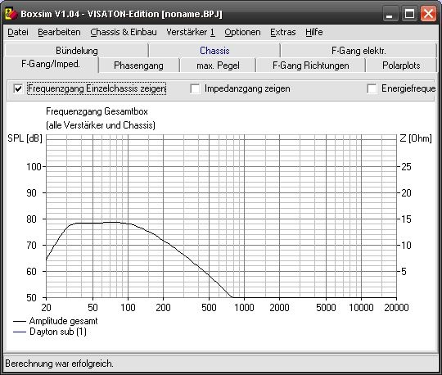Open the Extras menu
442x375 pixels.
tap(283, 32)
